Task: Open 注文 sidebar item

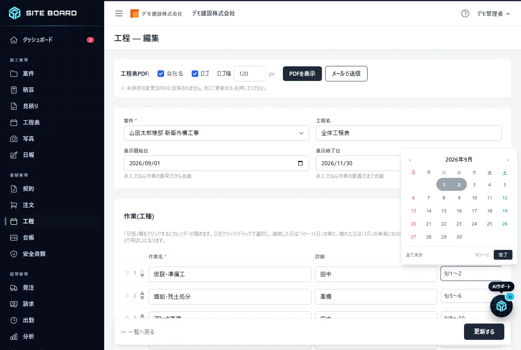Action: [52, 205]
